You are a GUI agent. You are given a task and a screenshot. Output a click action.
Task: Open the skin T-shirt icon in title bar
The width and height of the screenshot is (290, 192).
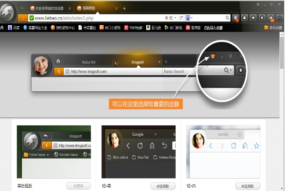coord(258,4)
